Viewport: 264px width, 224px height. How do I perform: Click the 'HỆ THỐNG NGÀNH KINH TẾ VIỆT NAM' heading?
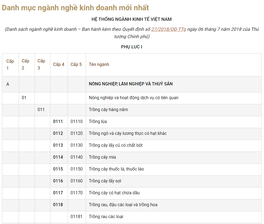pos(131,19)
